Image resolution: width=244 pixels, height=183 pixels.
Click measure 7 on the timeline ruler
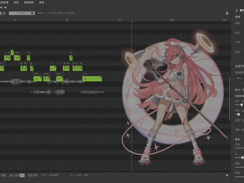point(15,20)
